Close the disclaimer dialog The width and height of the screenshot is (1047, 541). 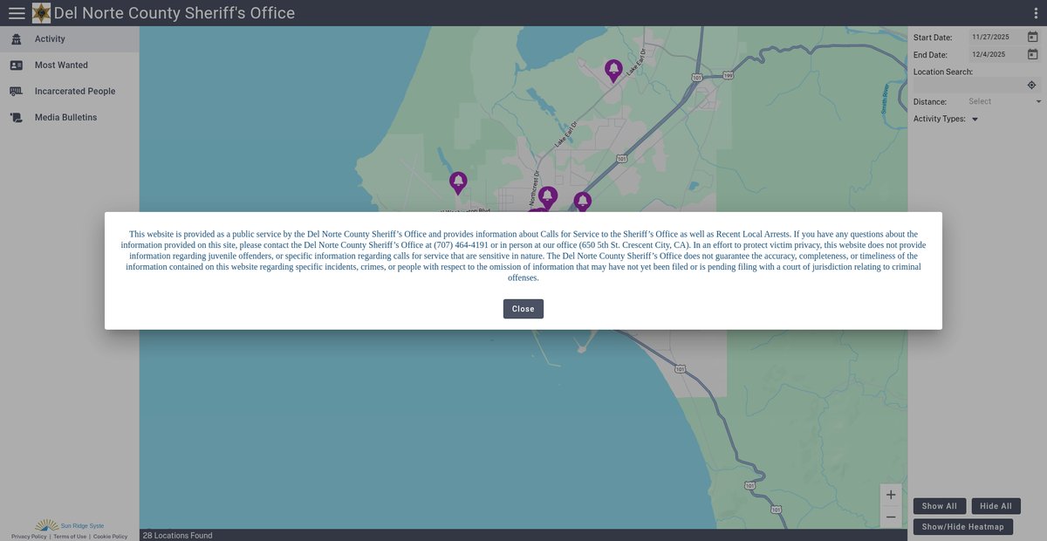523,309
